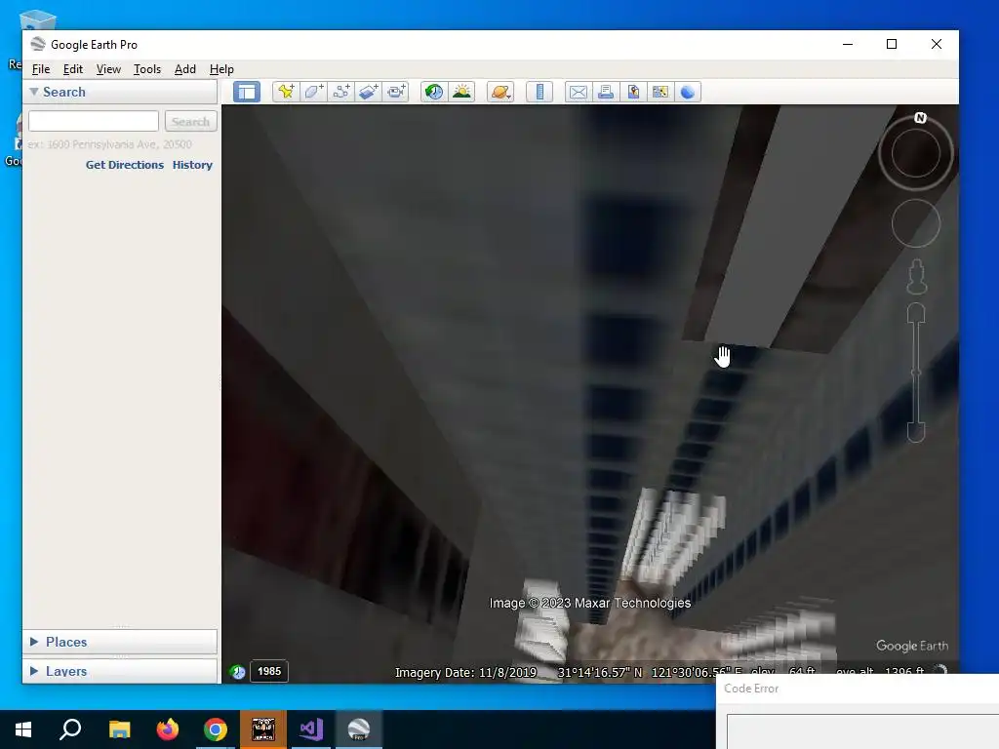The image size is (999, 749).
Task: Open File Explorer from taskbar
Action: (119, 729)
